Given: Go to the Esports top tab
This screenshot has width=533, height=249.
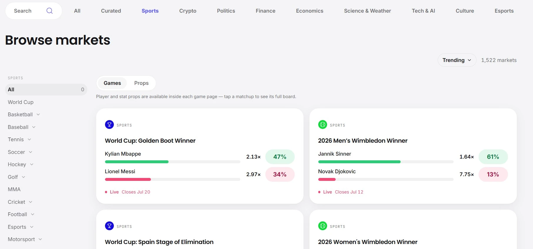Looking at the screenshot, I should point(504,11).
